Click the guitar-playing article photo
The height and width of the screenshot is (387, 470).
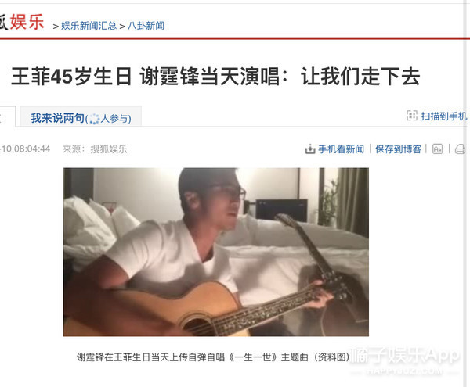216,252
